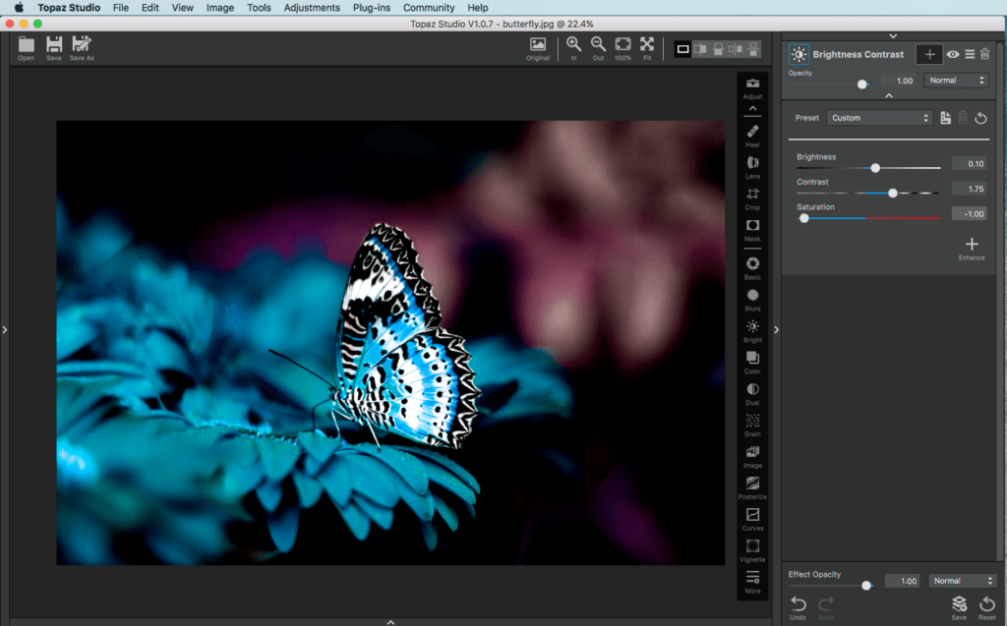The height and width of the screenshot is (626, 1007).
Task: Add the Bright adjustment
Action: (x=752, y=331)
